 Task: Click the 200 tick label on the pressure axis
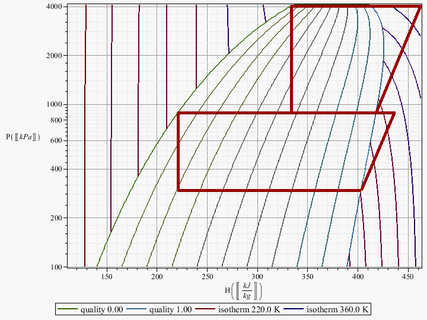coord(57,218)
